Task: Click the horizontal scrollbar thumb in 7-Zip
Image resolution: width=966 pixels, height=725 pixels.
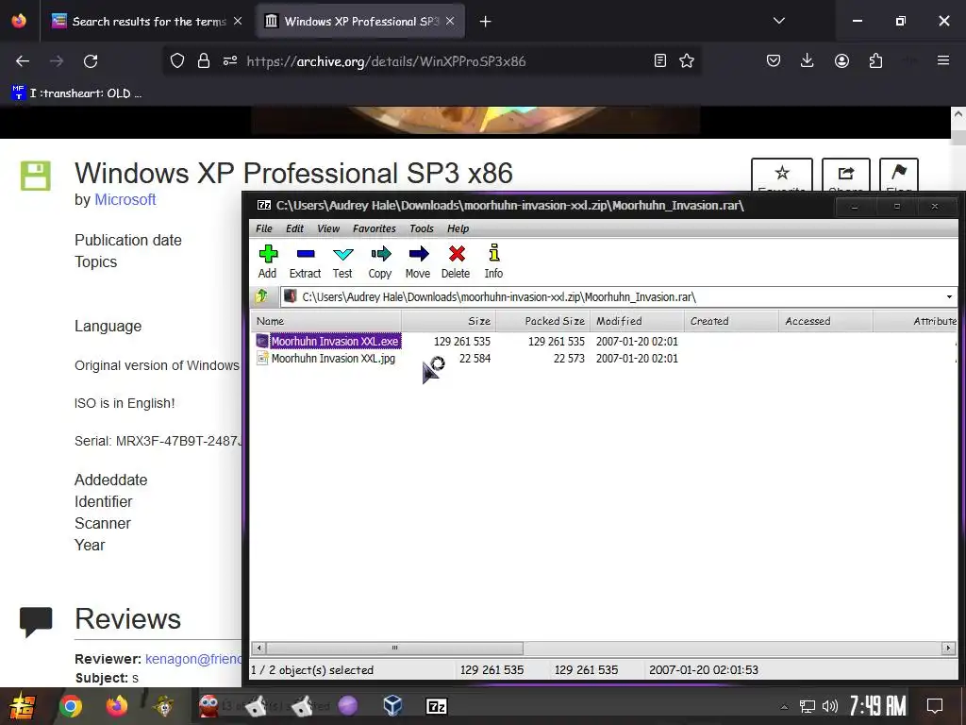Action: (394, 648)
